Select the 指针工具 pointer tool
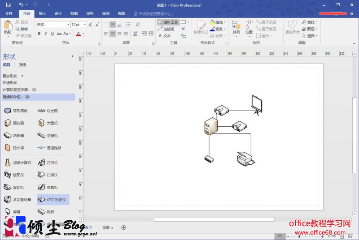The width and height of the screenshot is (359, 240). [x=168, y=22]
